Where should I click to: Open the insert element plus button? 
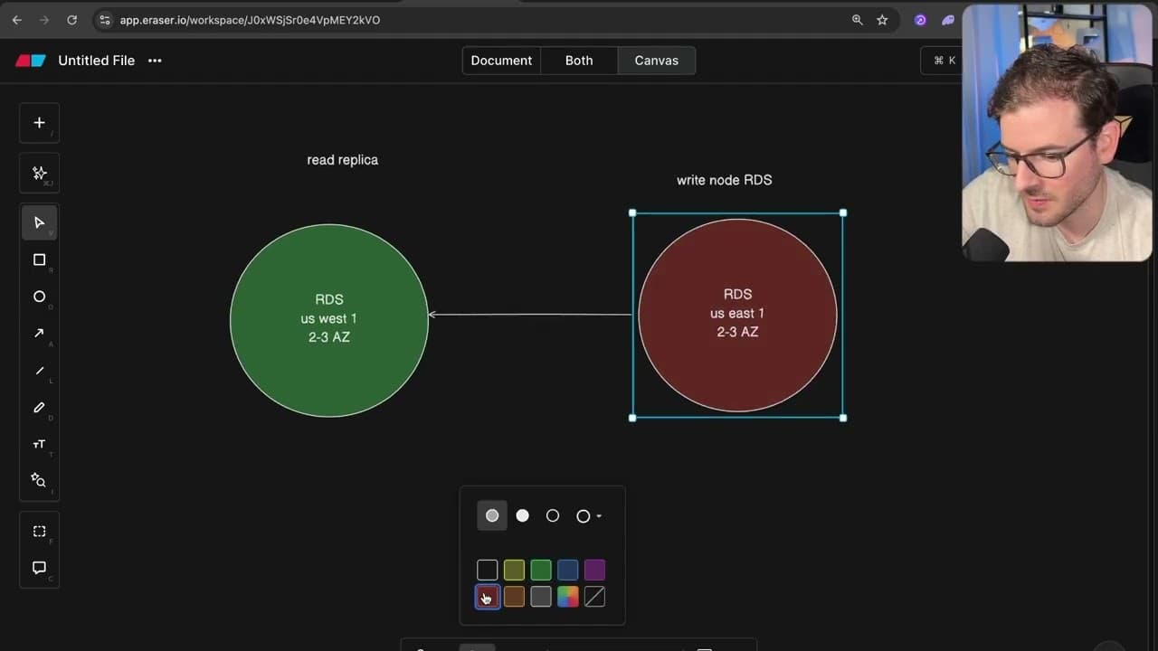[x=39, y=122]
